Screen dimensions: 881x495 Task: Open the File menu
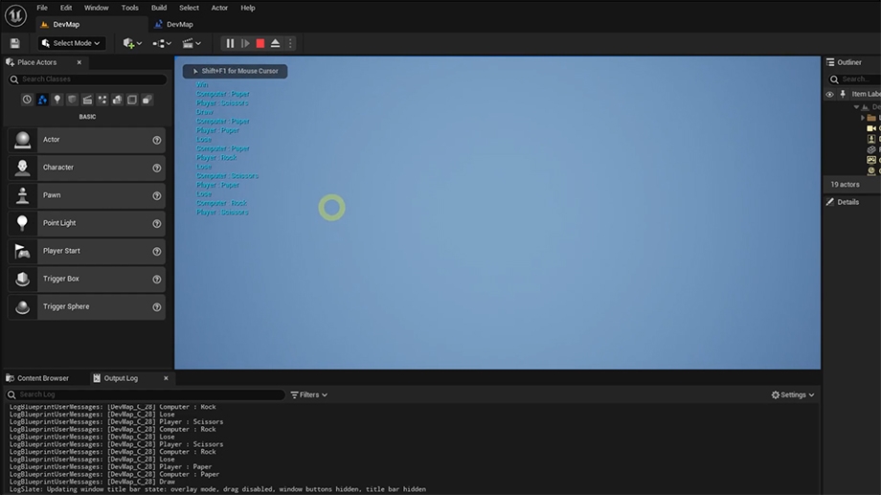[x=42, y=8]
